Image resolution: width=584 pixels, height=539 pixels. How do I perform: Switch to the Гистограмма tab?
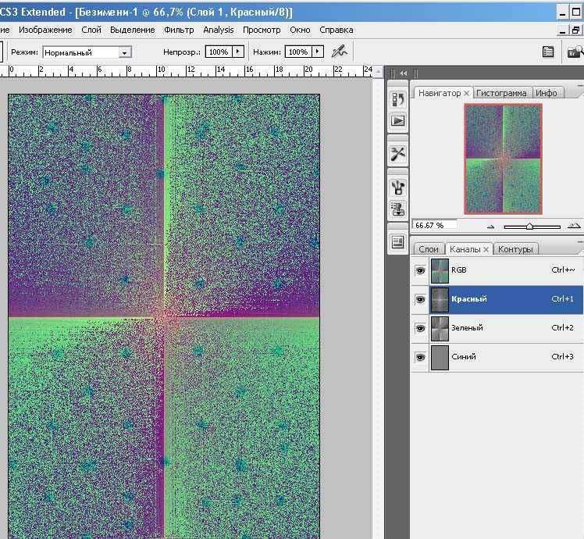pos(501,93)
